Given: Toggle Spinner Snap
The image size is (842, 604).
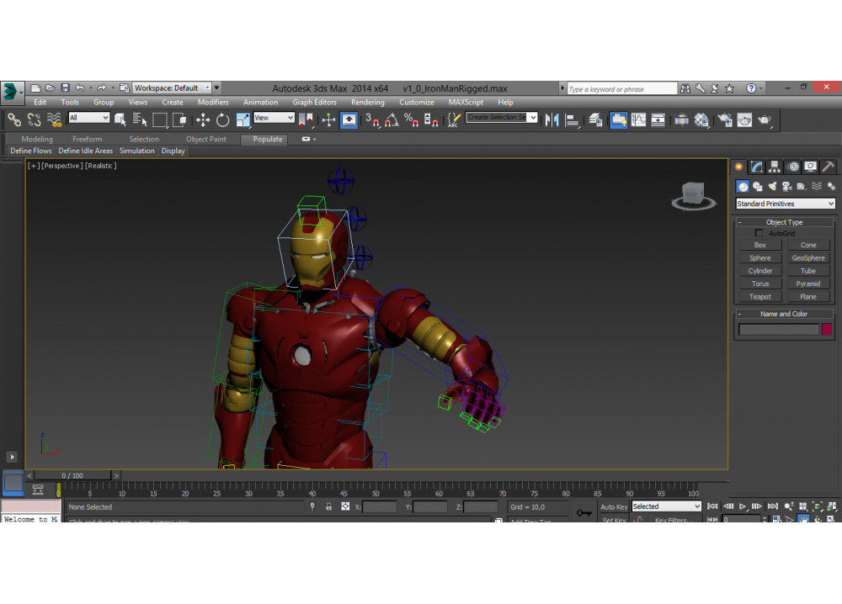Looking at the screenshot, I should 431,119.
